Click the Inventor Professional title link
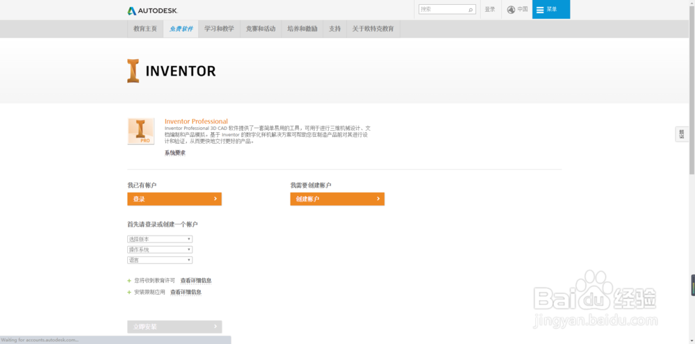Viewport: 695px width, 344px height. click(x=197, y=122)
